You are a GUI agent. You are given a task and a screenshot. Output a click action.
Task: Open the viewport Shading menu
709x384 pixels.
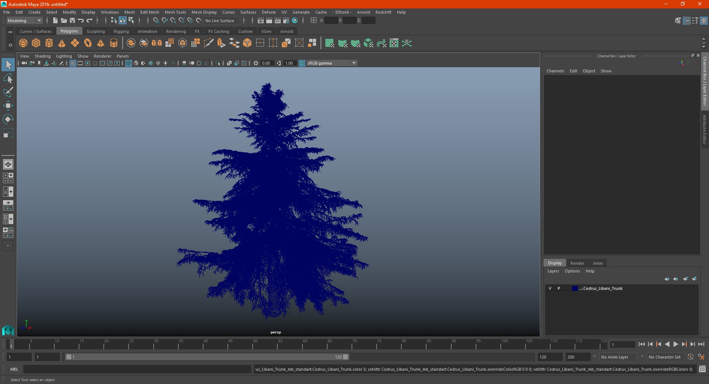click(x=42, y=56)
